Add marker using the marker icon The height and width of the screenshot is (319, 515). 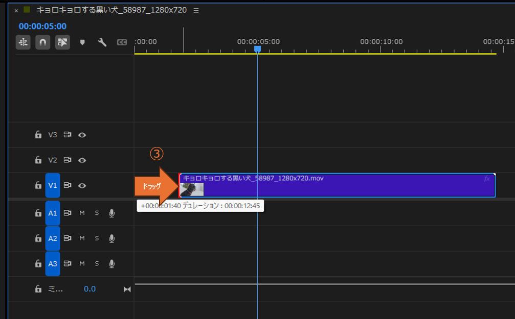click(x=82, y=42)
